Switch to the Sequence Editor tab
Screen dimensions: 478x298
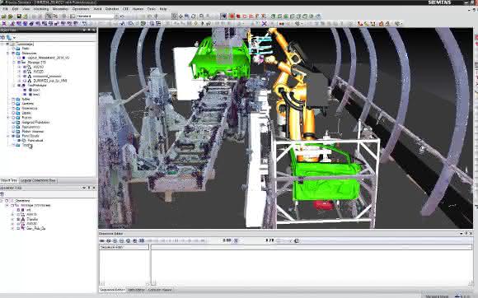click(112, 290)
